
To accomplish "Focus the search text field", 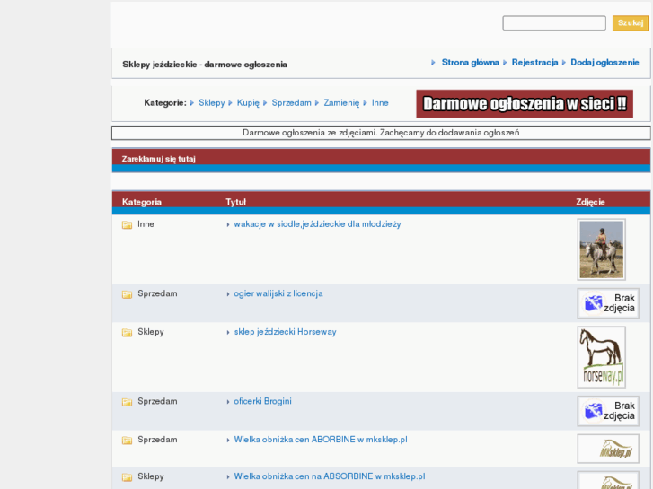I will coord(554,23).
